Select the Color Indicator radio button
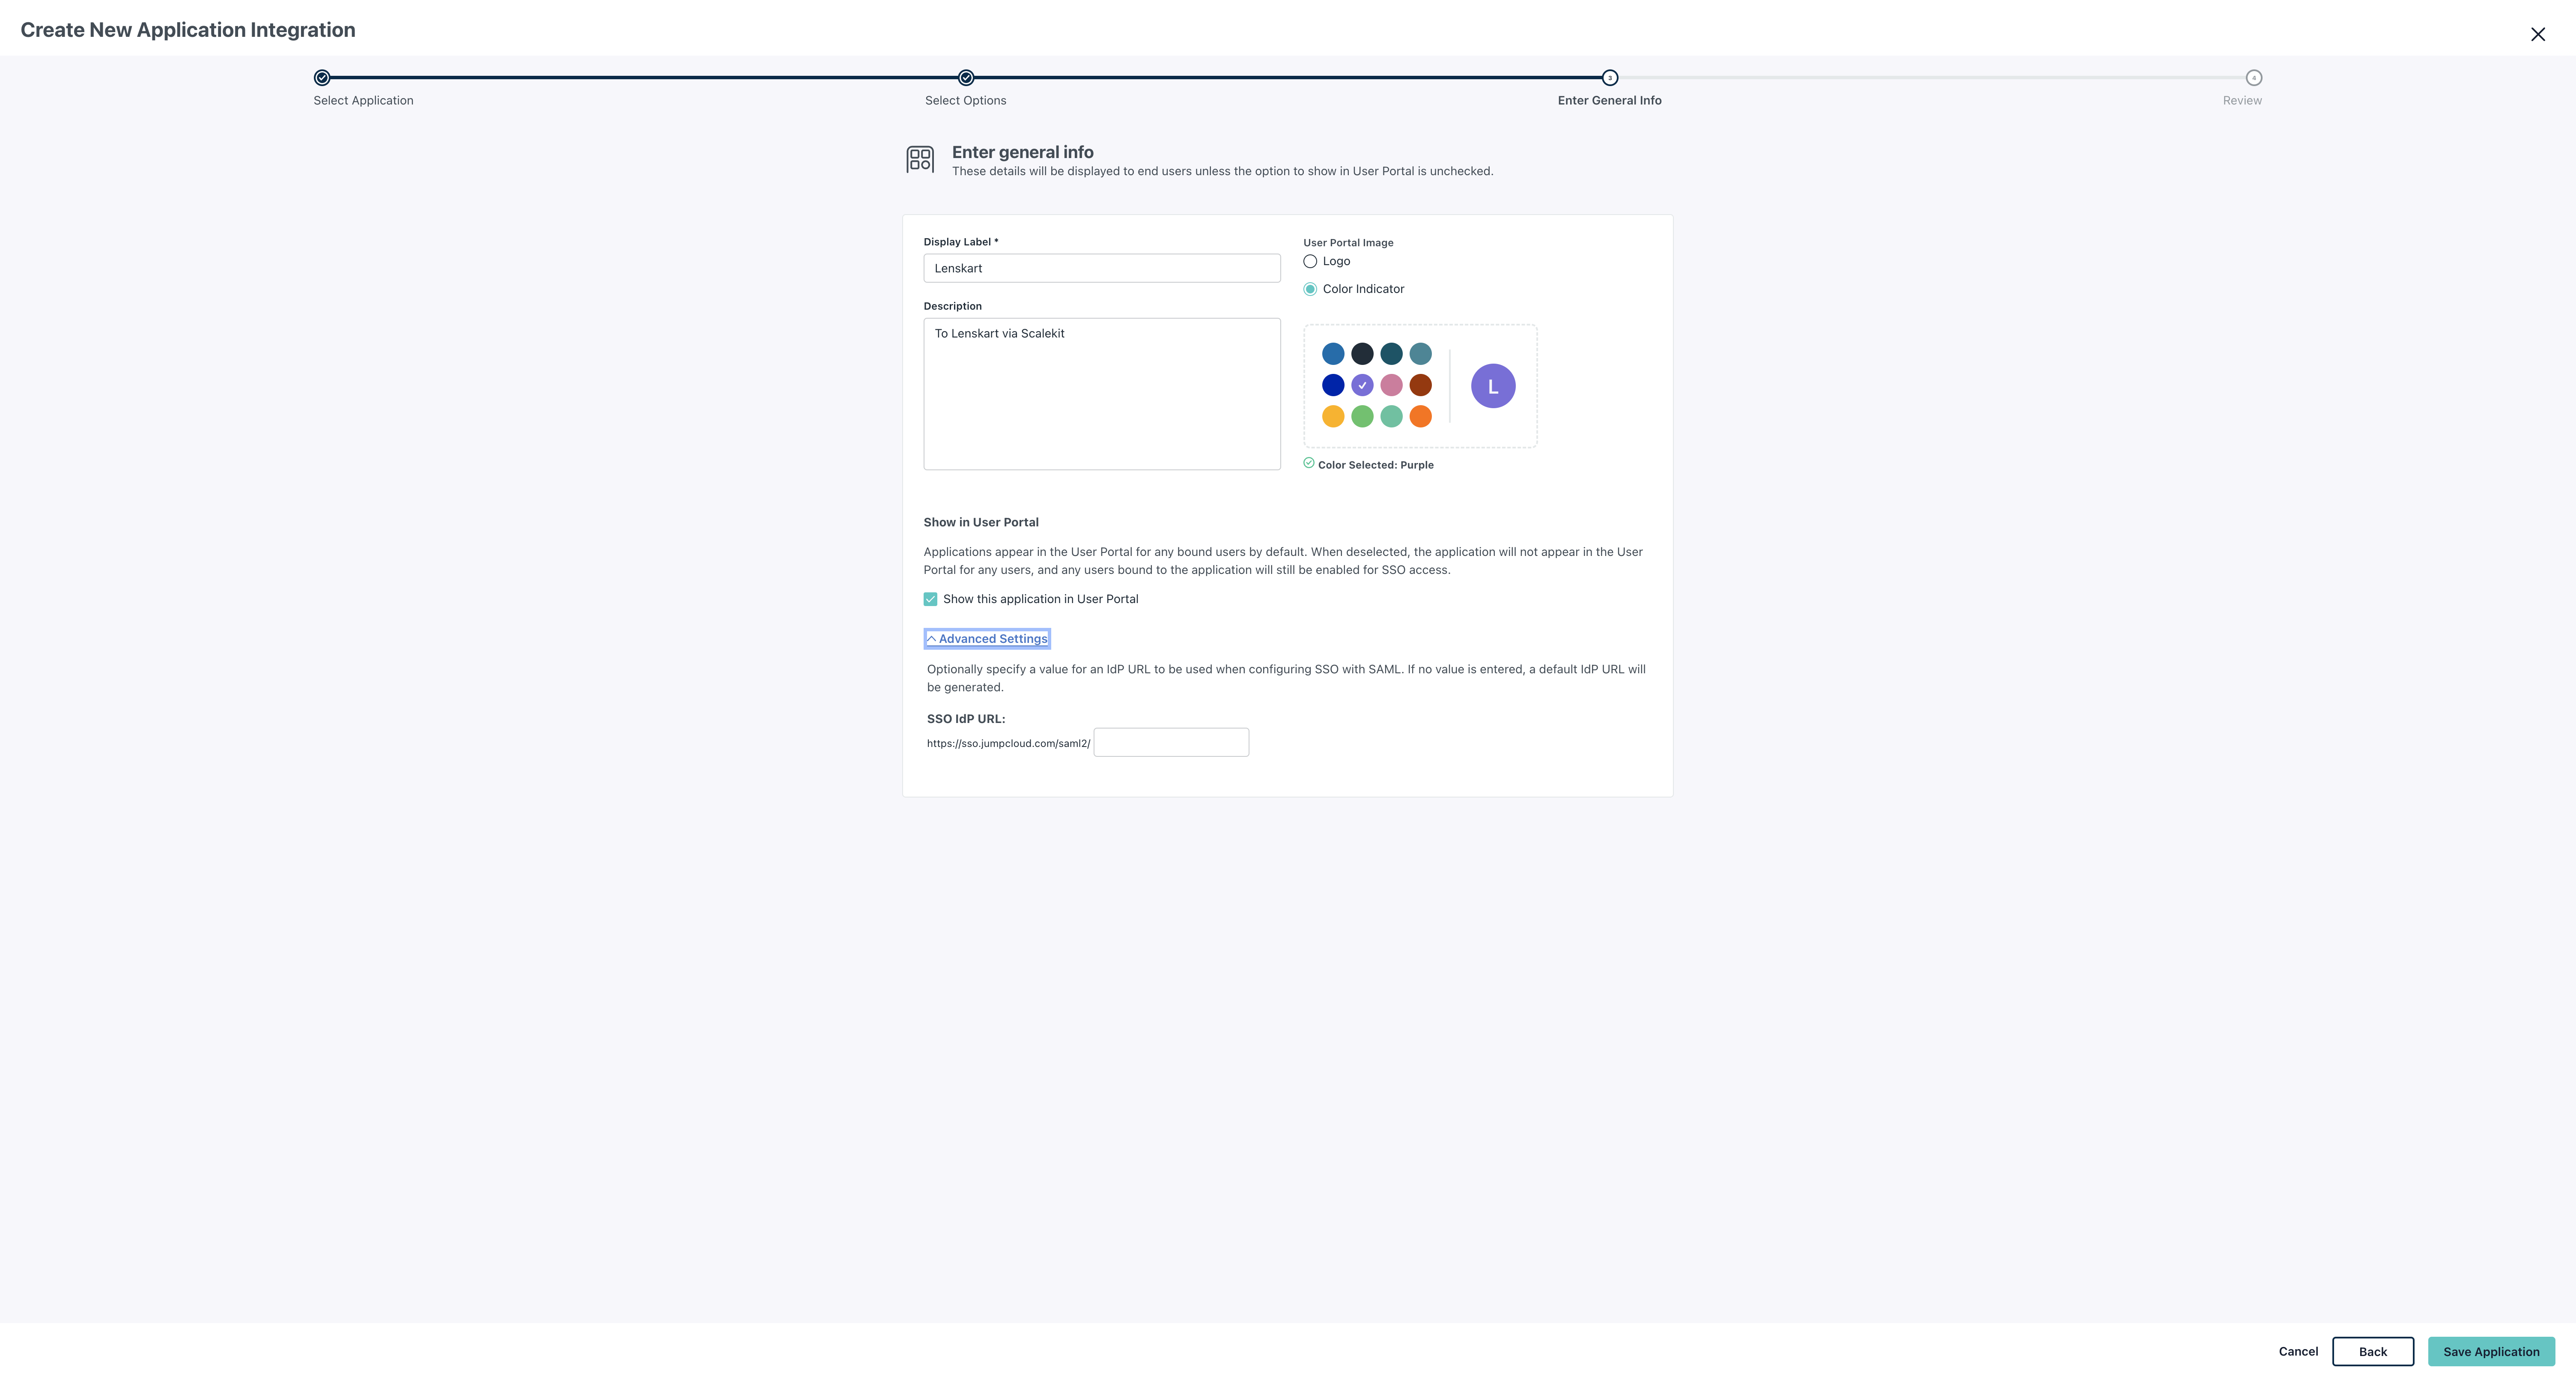Image resolution: width=2576 pixels, height=1380 pixels. (x=1309, y=289)
